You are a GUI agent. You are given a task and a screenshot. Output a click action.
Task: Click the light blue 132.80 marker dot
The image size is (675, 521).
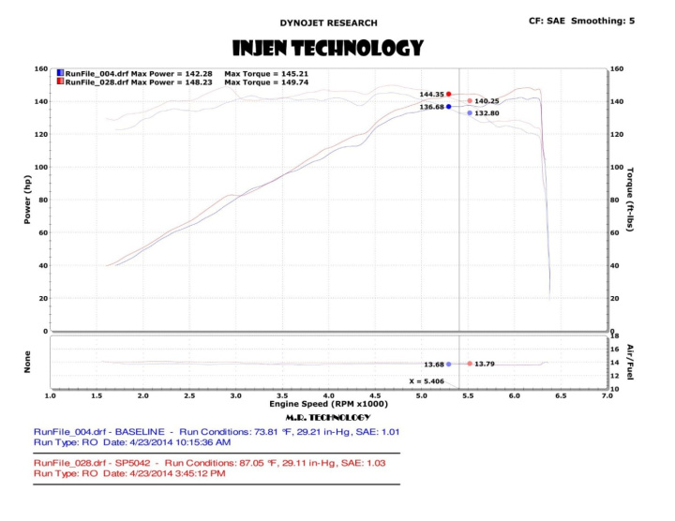click(470, 112)
